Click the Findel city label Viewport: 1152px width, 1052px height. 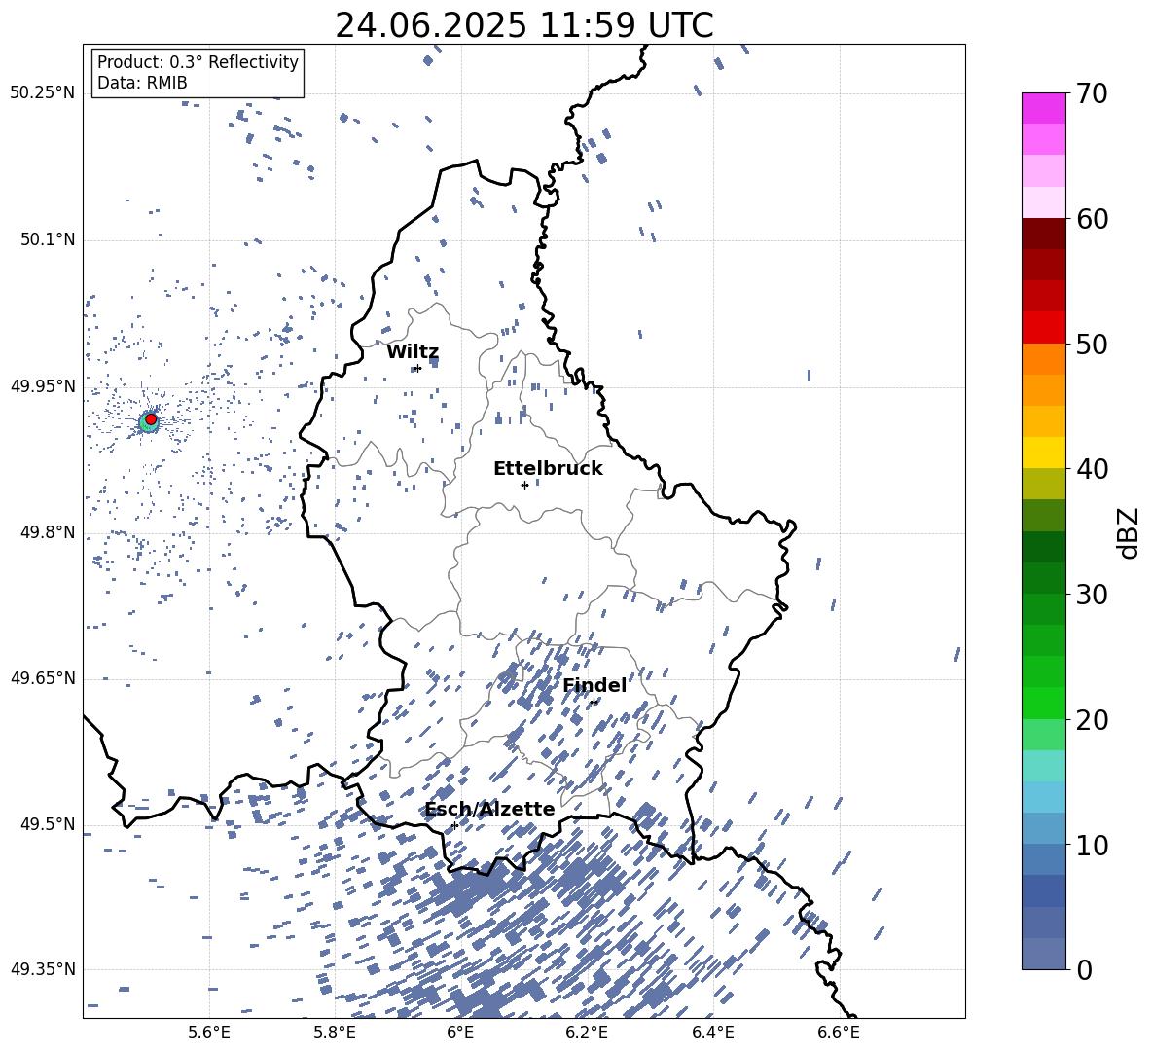pos(594,685)
